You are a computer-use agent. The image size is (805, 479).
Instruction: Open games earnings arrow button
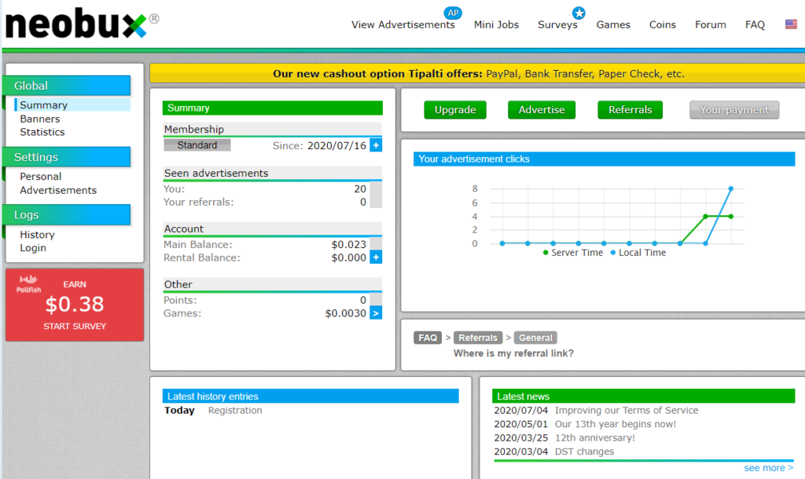point(376,313)
